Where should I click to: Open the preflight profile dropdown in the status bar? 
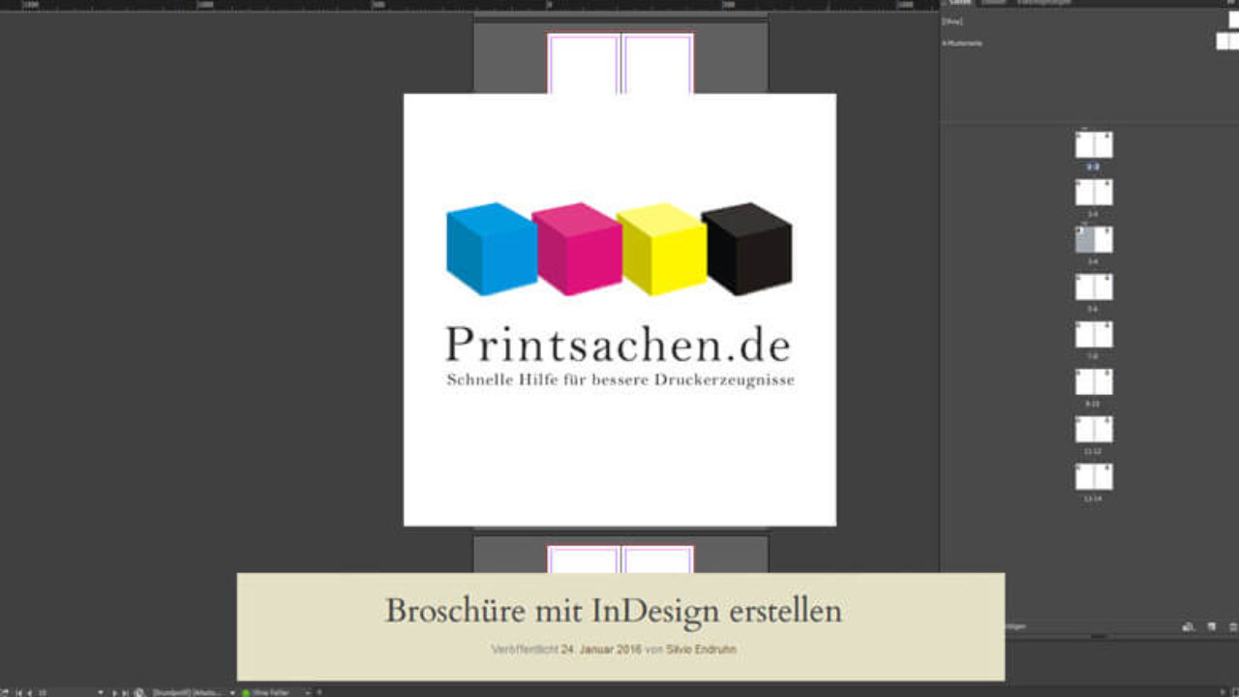232,692
